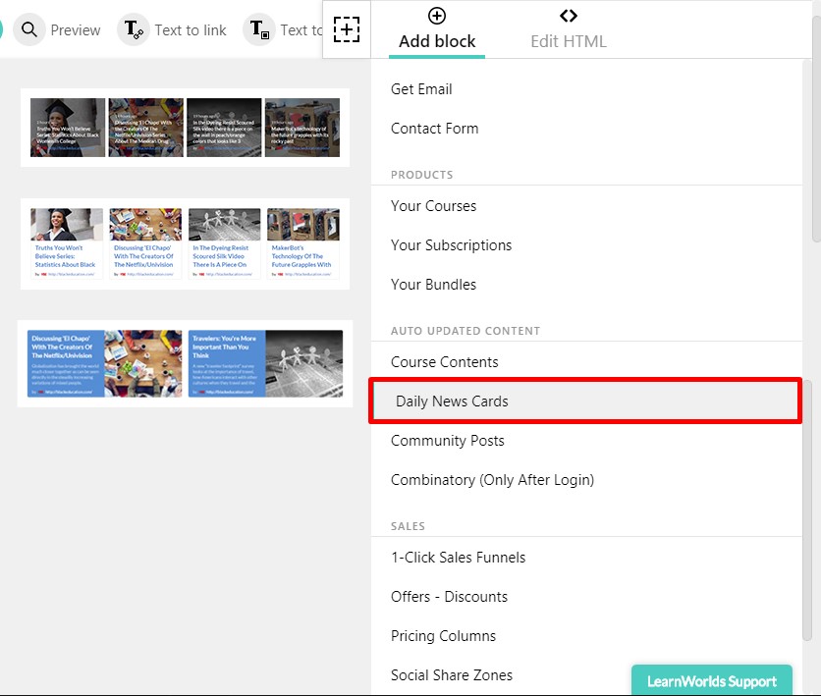This screenshot has width=821, height=696.
Task: Click the plus circle icon above Add block
Action: point(437,16)
